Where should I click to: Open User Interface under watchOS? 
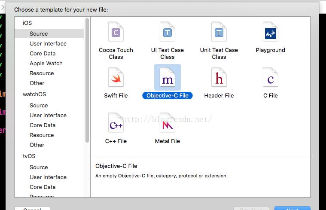coord(48,116)
